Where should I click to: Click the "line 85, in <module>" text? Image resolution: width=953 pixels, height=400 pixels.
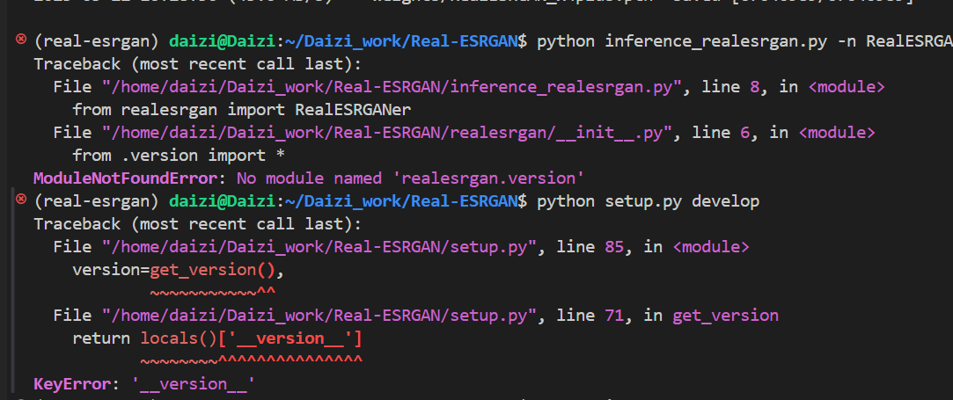(x=653, y=247)
